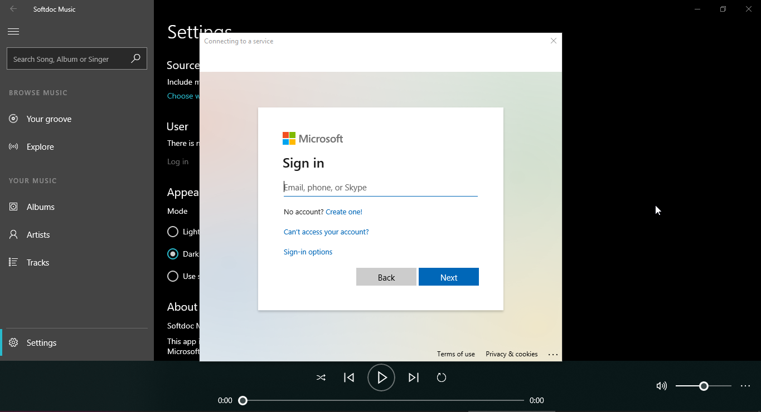This screenshot has width=761, height=412.
Task: Open Privacy & cookies link
Action: [x=512, y=354]
